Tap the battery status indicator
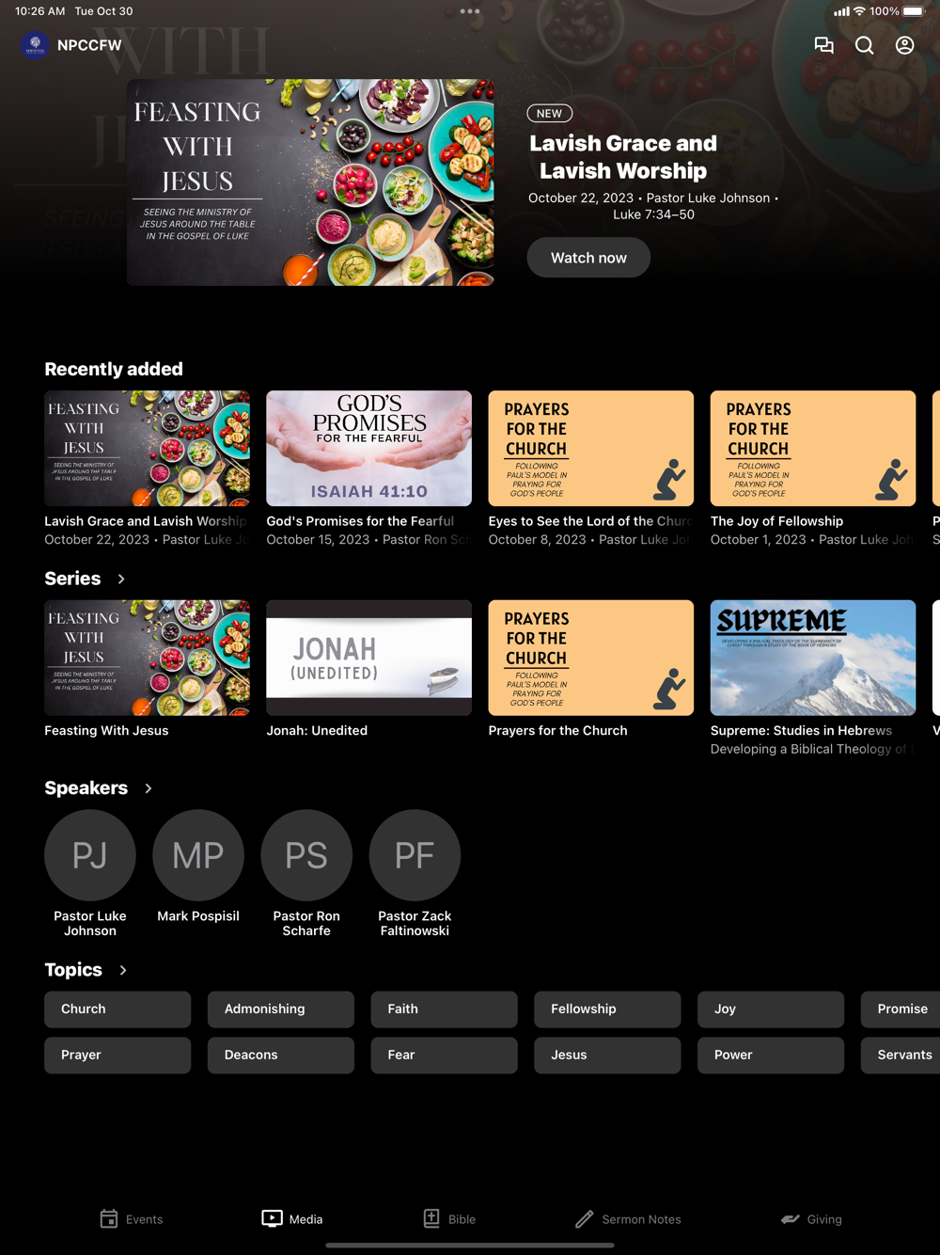This screenshot has height=1255, width=940. (x=914, y=11)
